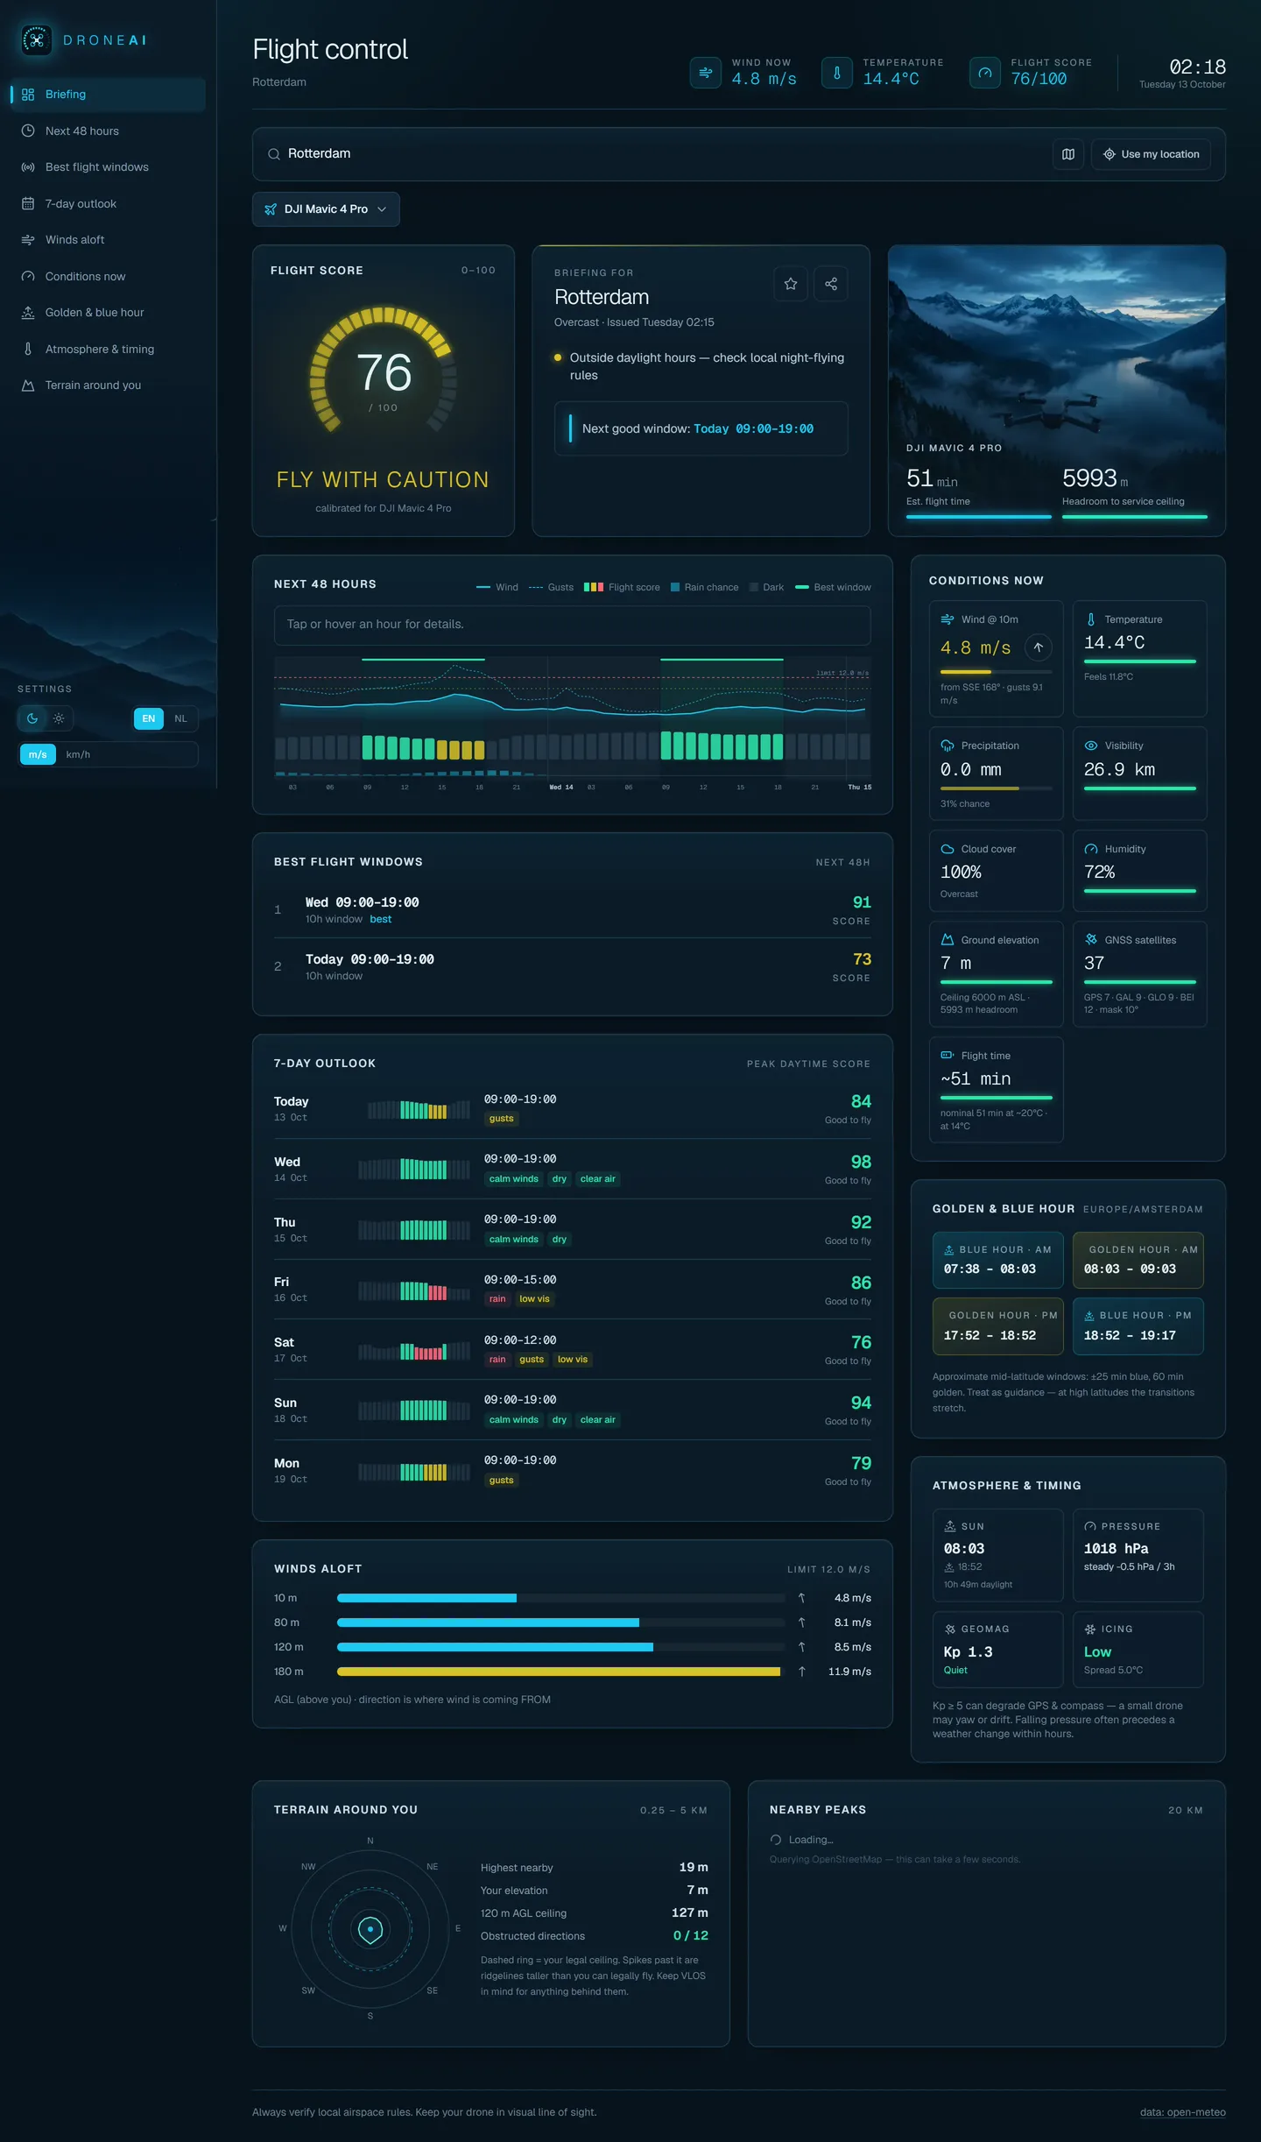Select m/s wind units
1261x2142 pixels.
point(38,754)
